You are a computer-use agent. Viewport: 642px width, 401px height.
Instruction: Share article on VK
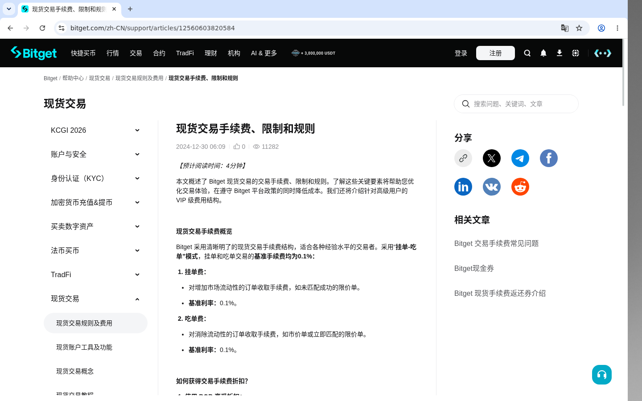click(492, 187)
